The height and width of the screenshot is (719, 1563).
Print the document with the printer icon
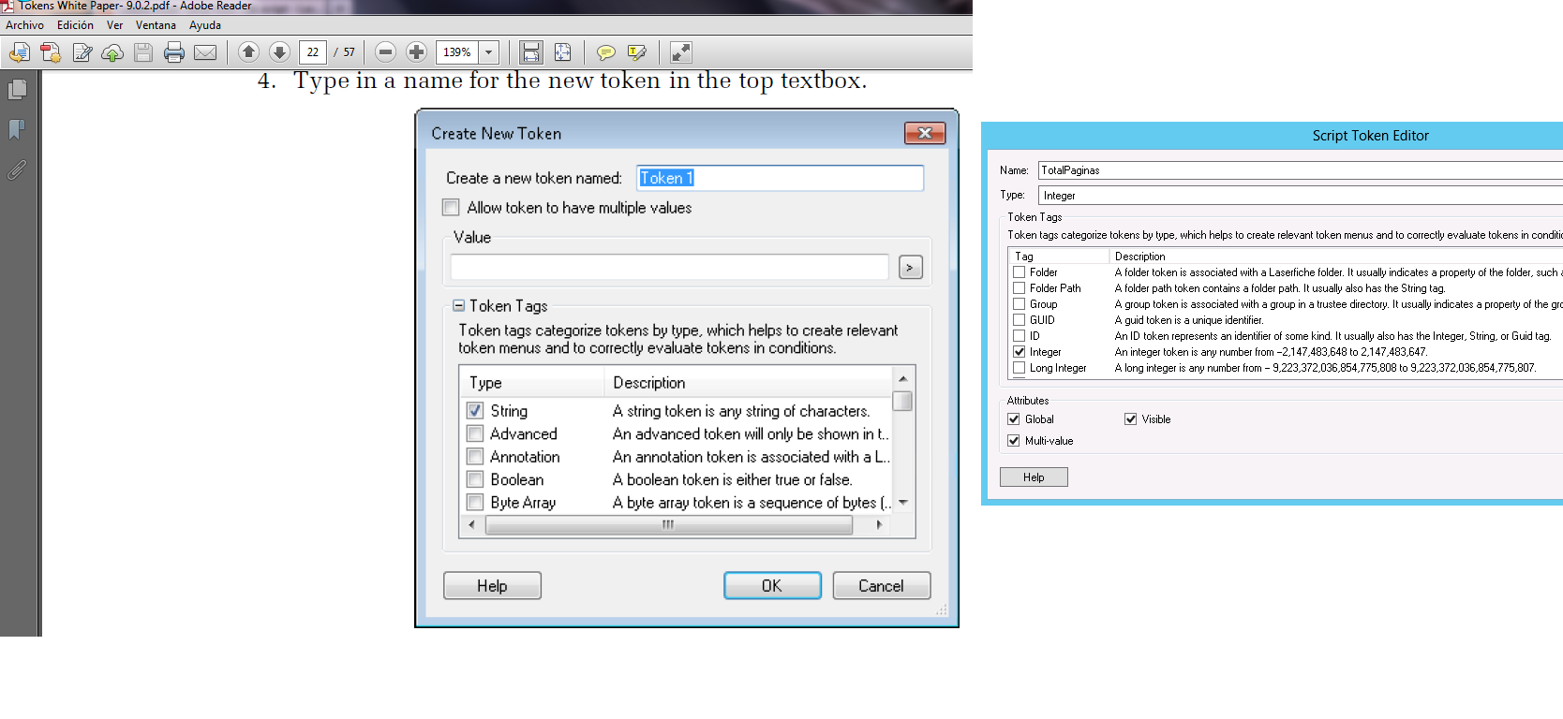(174, 52)
